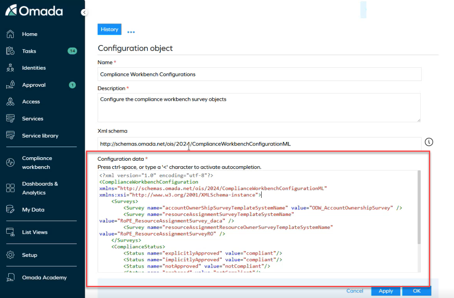The height and width of the screenshot is (298, 454).
Task: Collapse the sidebar with the chevron
Action: point(84,12)
